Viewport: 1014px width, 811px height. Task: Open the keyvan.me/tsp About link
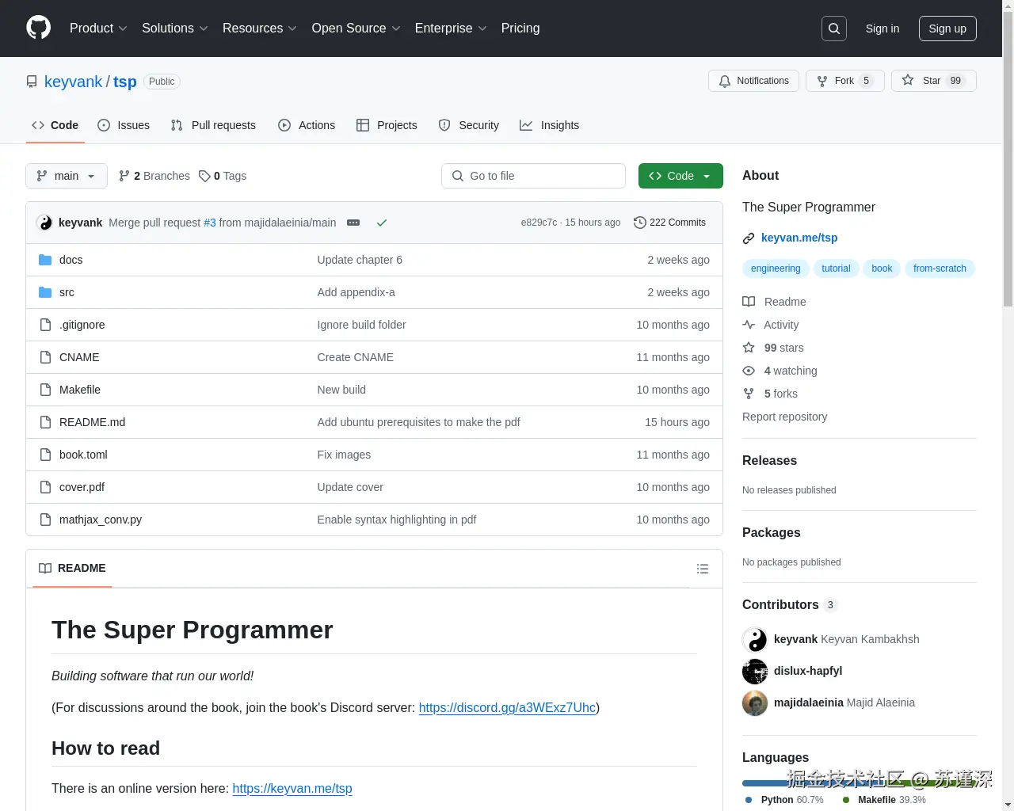pos(799,238)
